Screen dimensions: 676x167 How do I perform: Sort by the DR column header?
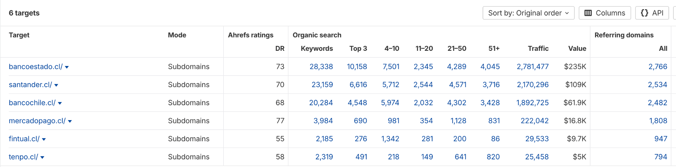[280, 49]
